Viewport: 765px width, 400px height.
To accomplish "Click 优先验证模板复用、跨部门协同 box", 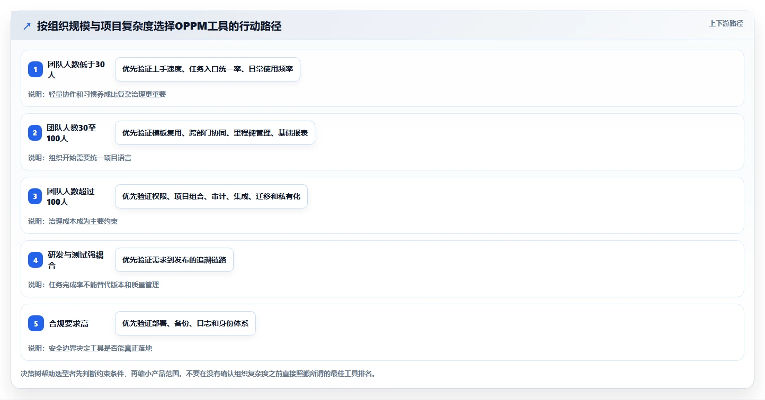I will (215, 133).
